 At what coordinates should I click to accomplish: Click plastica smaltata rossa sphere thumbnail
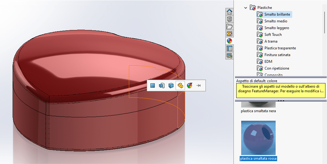258,138
